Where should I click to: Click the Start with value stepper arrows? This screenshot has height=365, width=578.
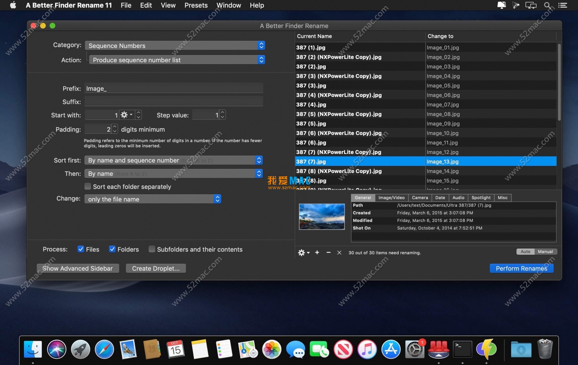tap(138, 115)
